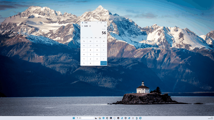Close the Calculator window
The width and height of the screenshot is (214, 120).
(105, 23)
